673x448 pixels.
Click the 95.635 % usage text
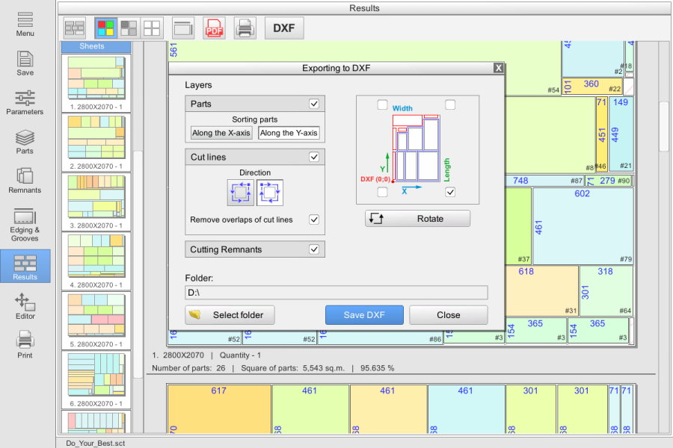(378, 368)
